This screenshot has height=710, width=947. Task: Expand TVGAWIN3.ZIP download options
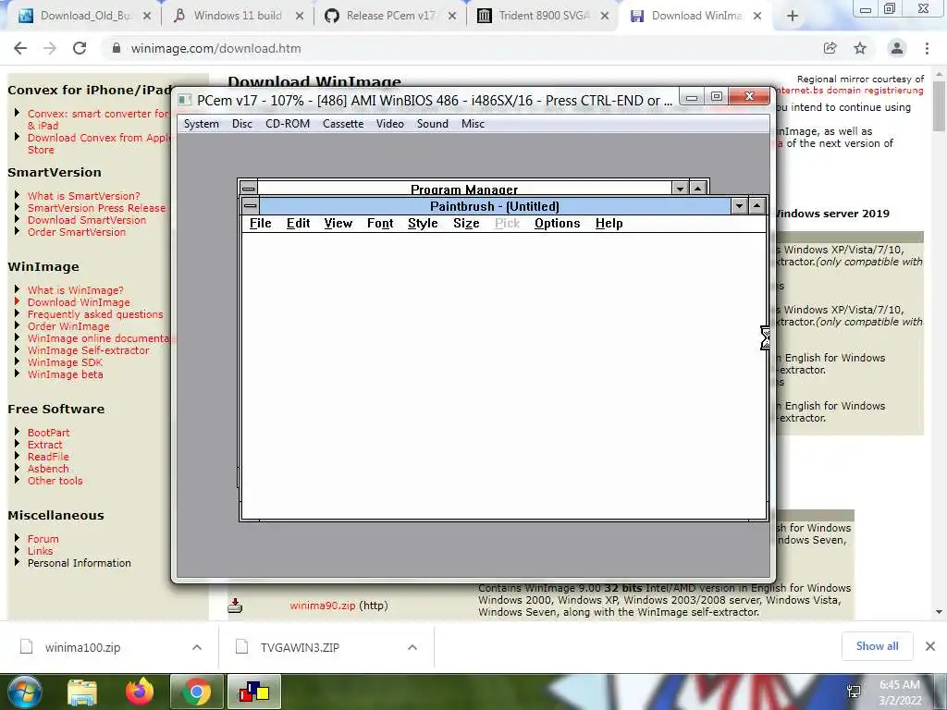[x=412, y=647]
